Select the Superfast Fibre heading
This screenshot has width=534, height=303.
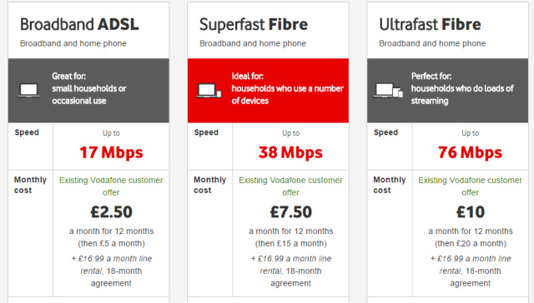[254, 24]
